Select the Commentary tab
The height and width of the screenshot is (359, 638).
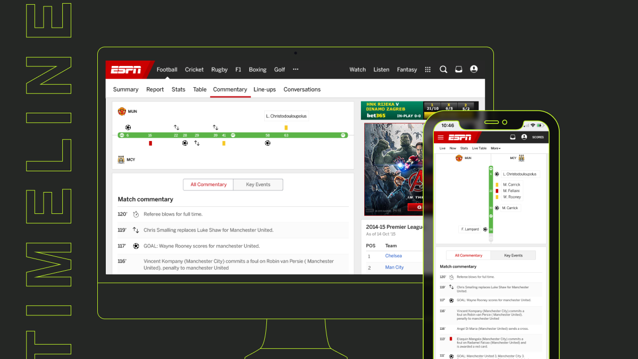pyautogui.click(x=230, y=89)
